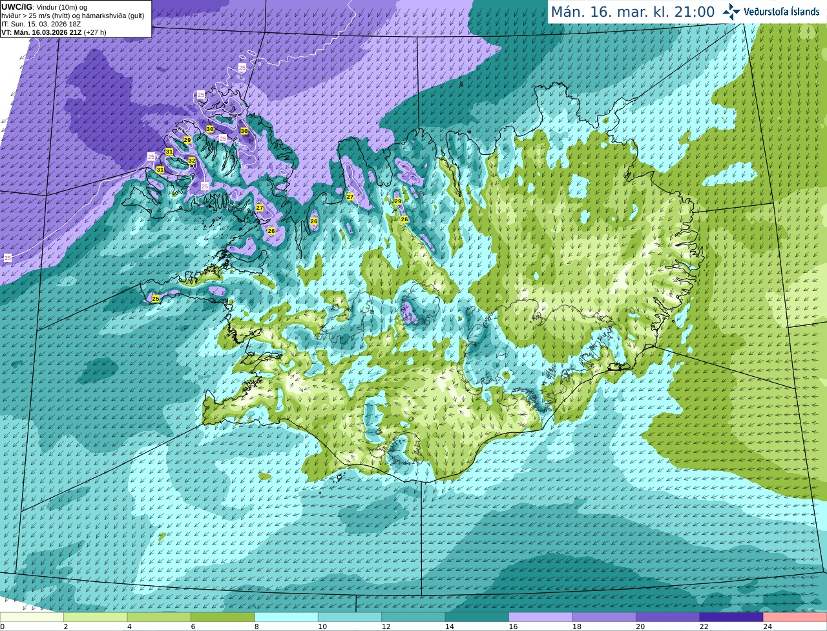Click the legend scale value 16
This screenshot has width=827, height=631.
pyautogui.click(x=513, y=626)
